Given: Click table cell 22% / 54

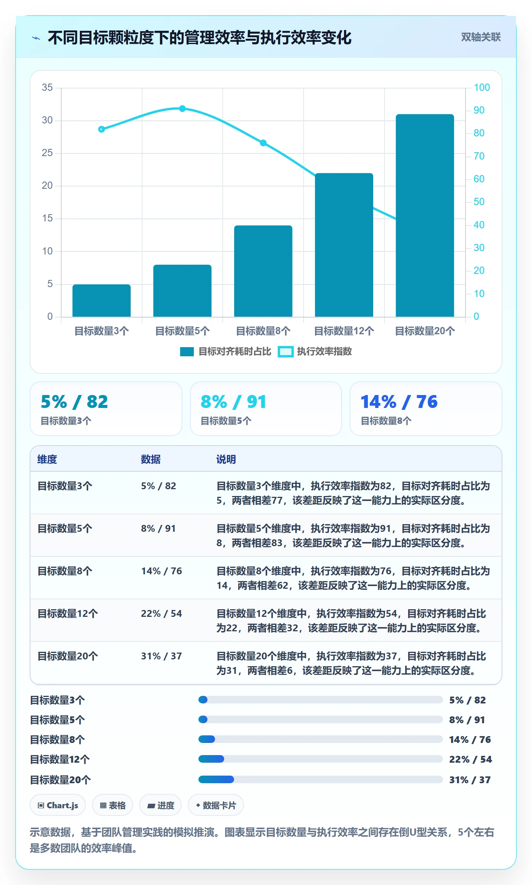Looking at the screenshot, I should click(161, 613).
